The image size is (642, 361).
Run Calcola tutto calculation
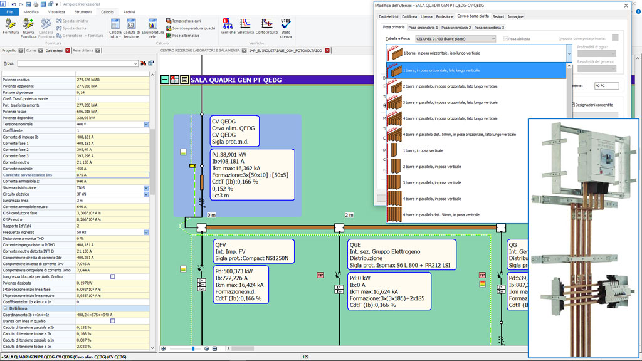(115, 28)
